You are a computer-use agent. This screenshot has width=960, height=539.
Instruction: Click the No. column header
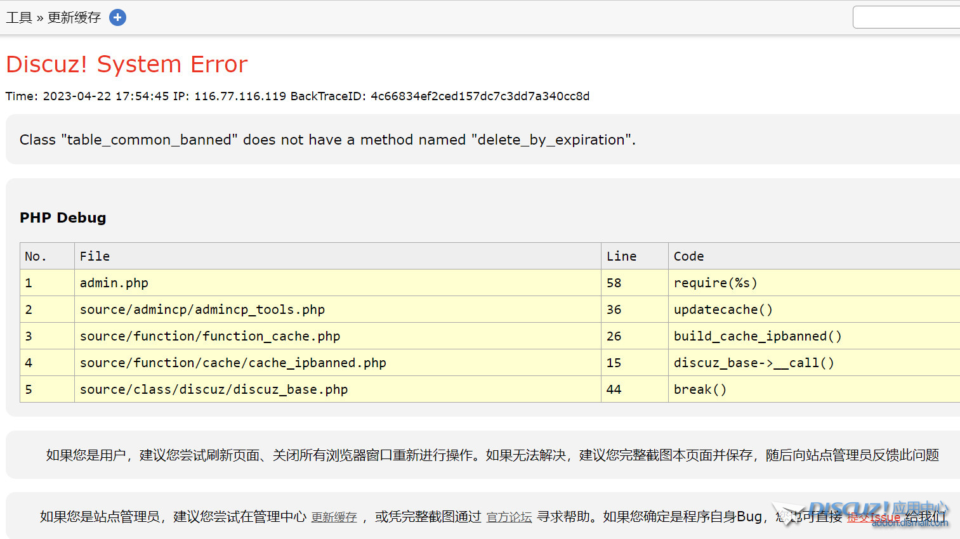coord(48,256)
